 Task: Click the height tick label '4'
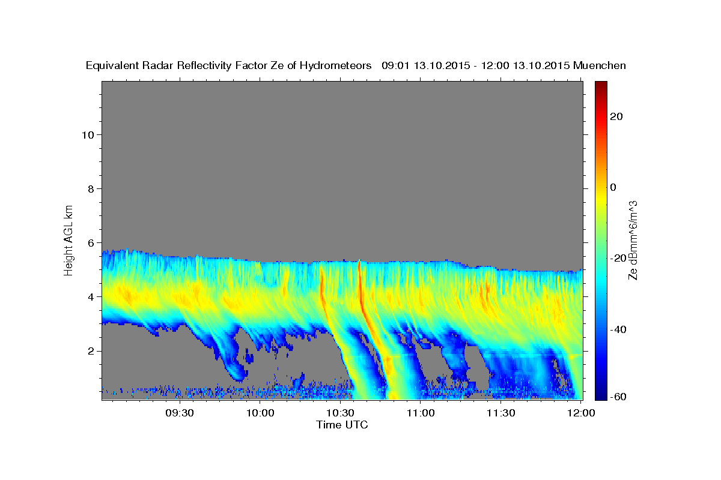tap(91, 296)
